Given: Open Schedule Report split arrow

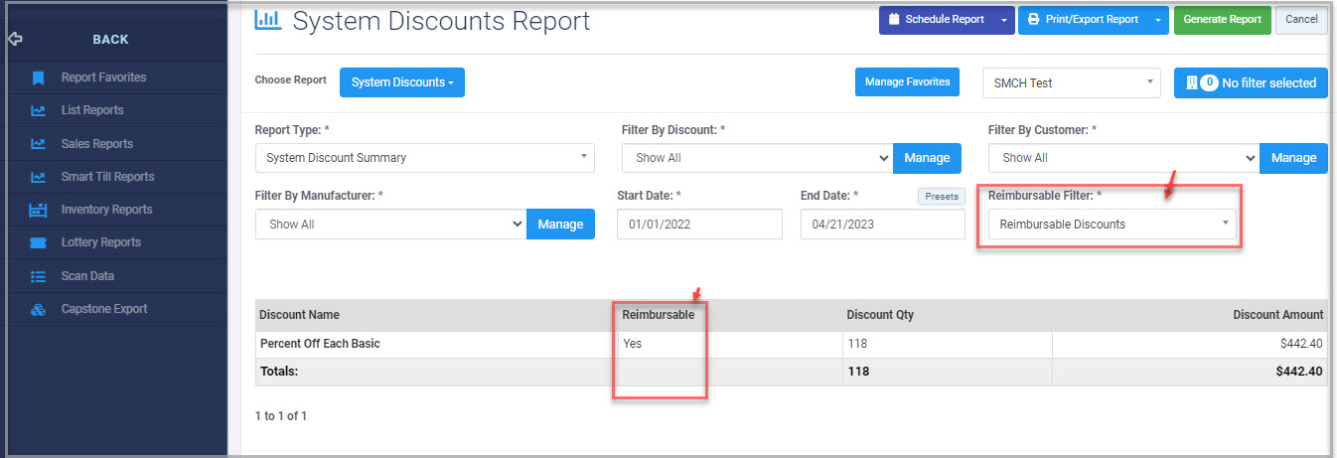Looking at the screenshot, I should (x=1004, y=20).
